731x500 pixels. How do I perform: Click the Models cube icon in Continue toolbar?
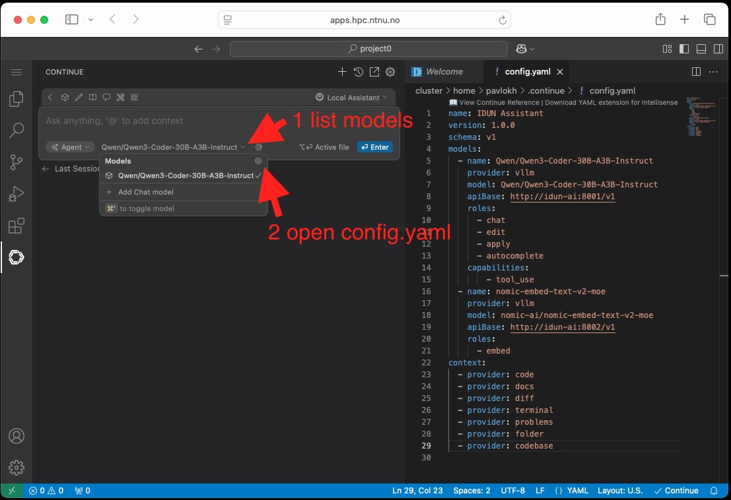tap(65, 98)
